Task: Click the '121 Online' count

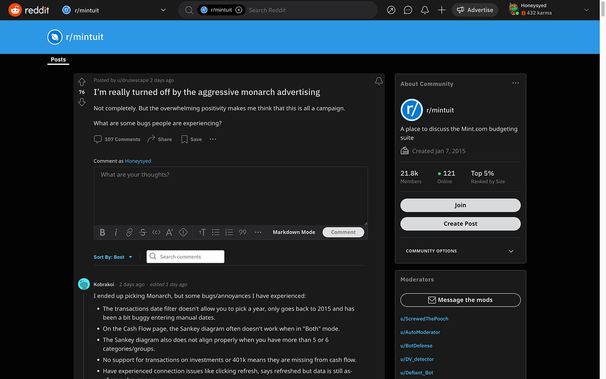Action: point(446,177)
